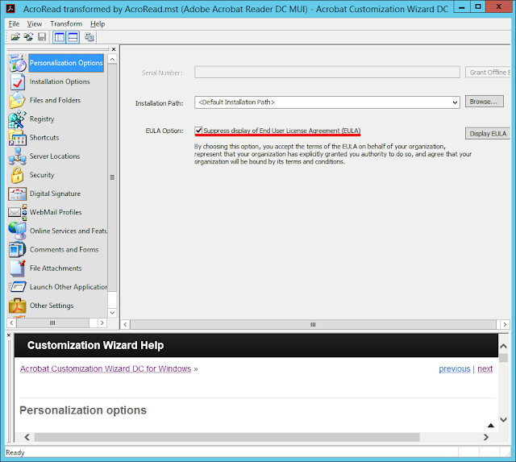Screen dimensions: 516x462
Task: Open Digital Signature section
Action: pos(55,194)
